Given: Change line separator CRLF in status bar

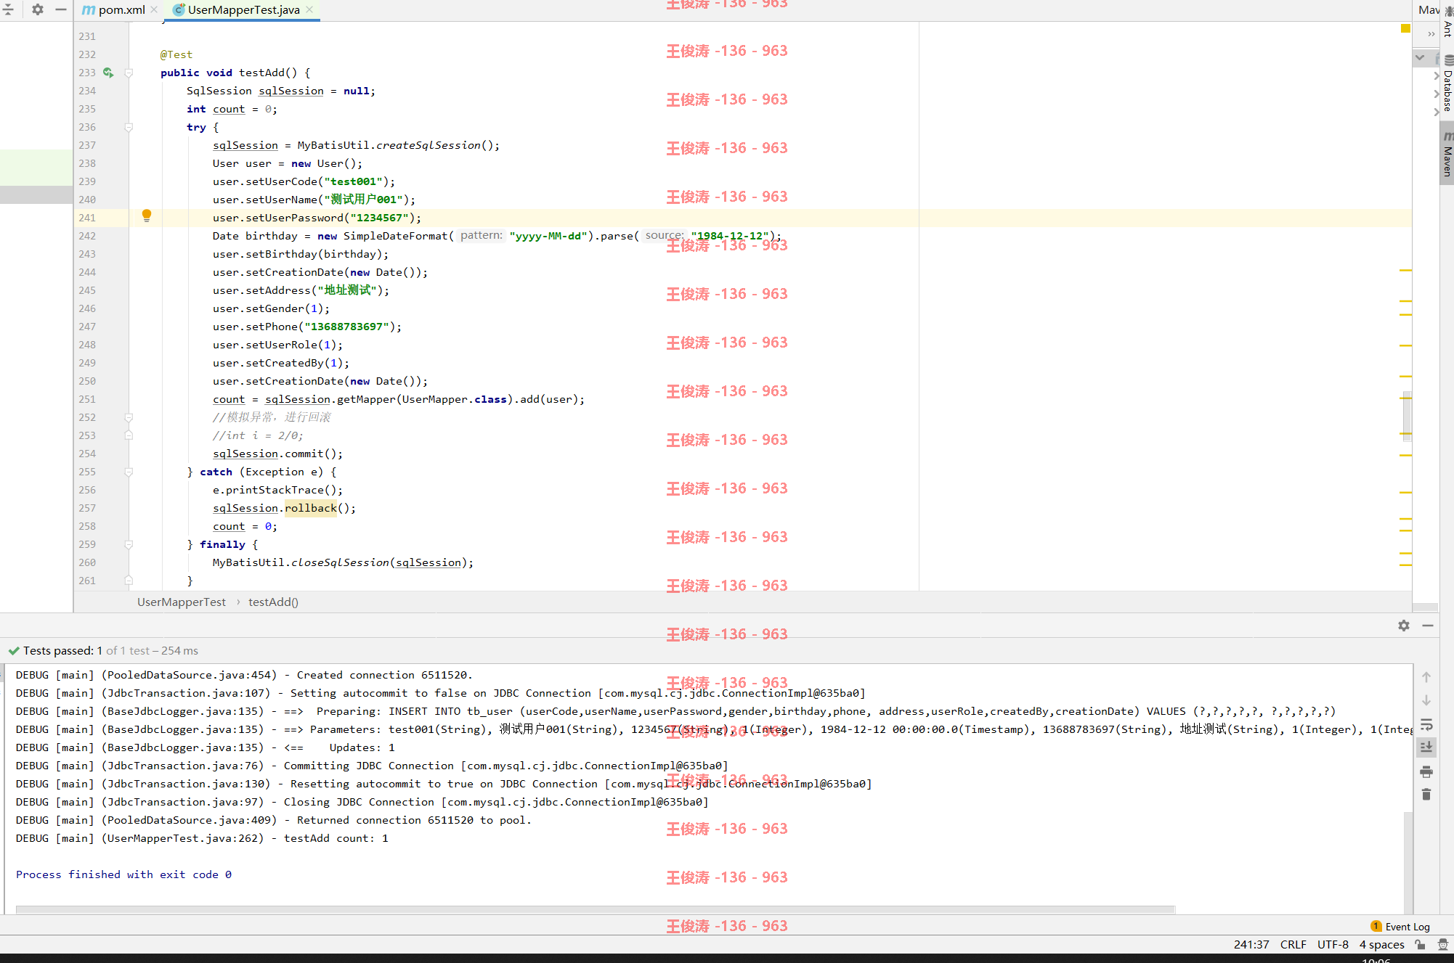Looking at the screenshot, I should pos(1293,945).
